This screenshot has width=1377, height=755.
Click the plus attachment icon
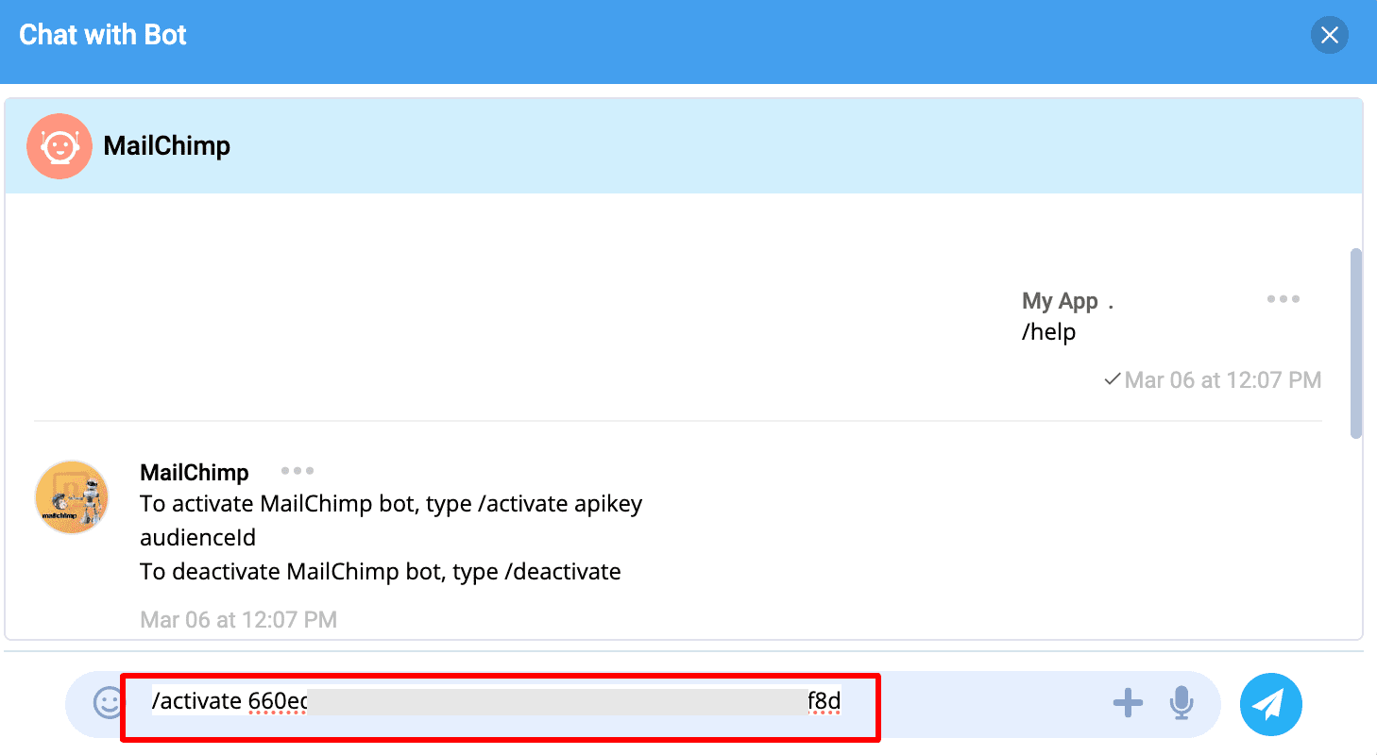click(x=1128, y=703)
